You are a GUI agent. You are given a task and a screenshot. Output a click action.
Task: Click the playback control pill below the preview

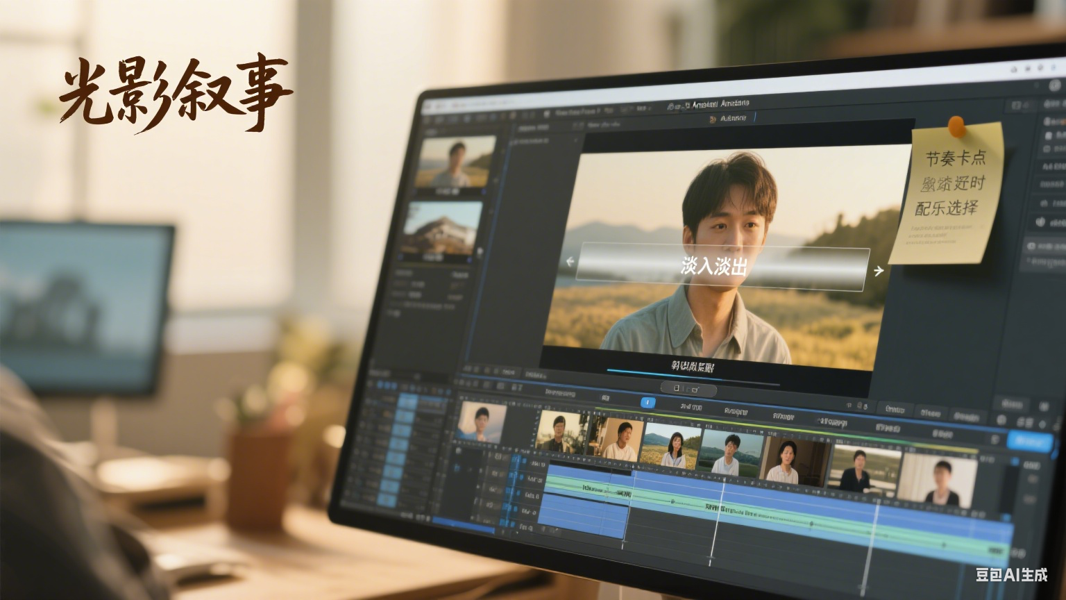coord(688,389)
